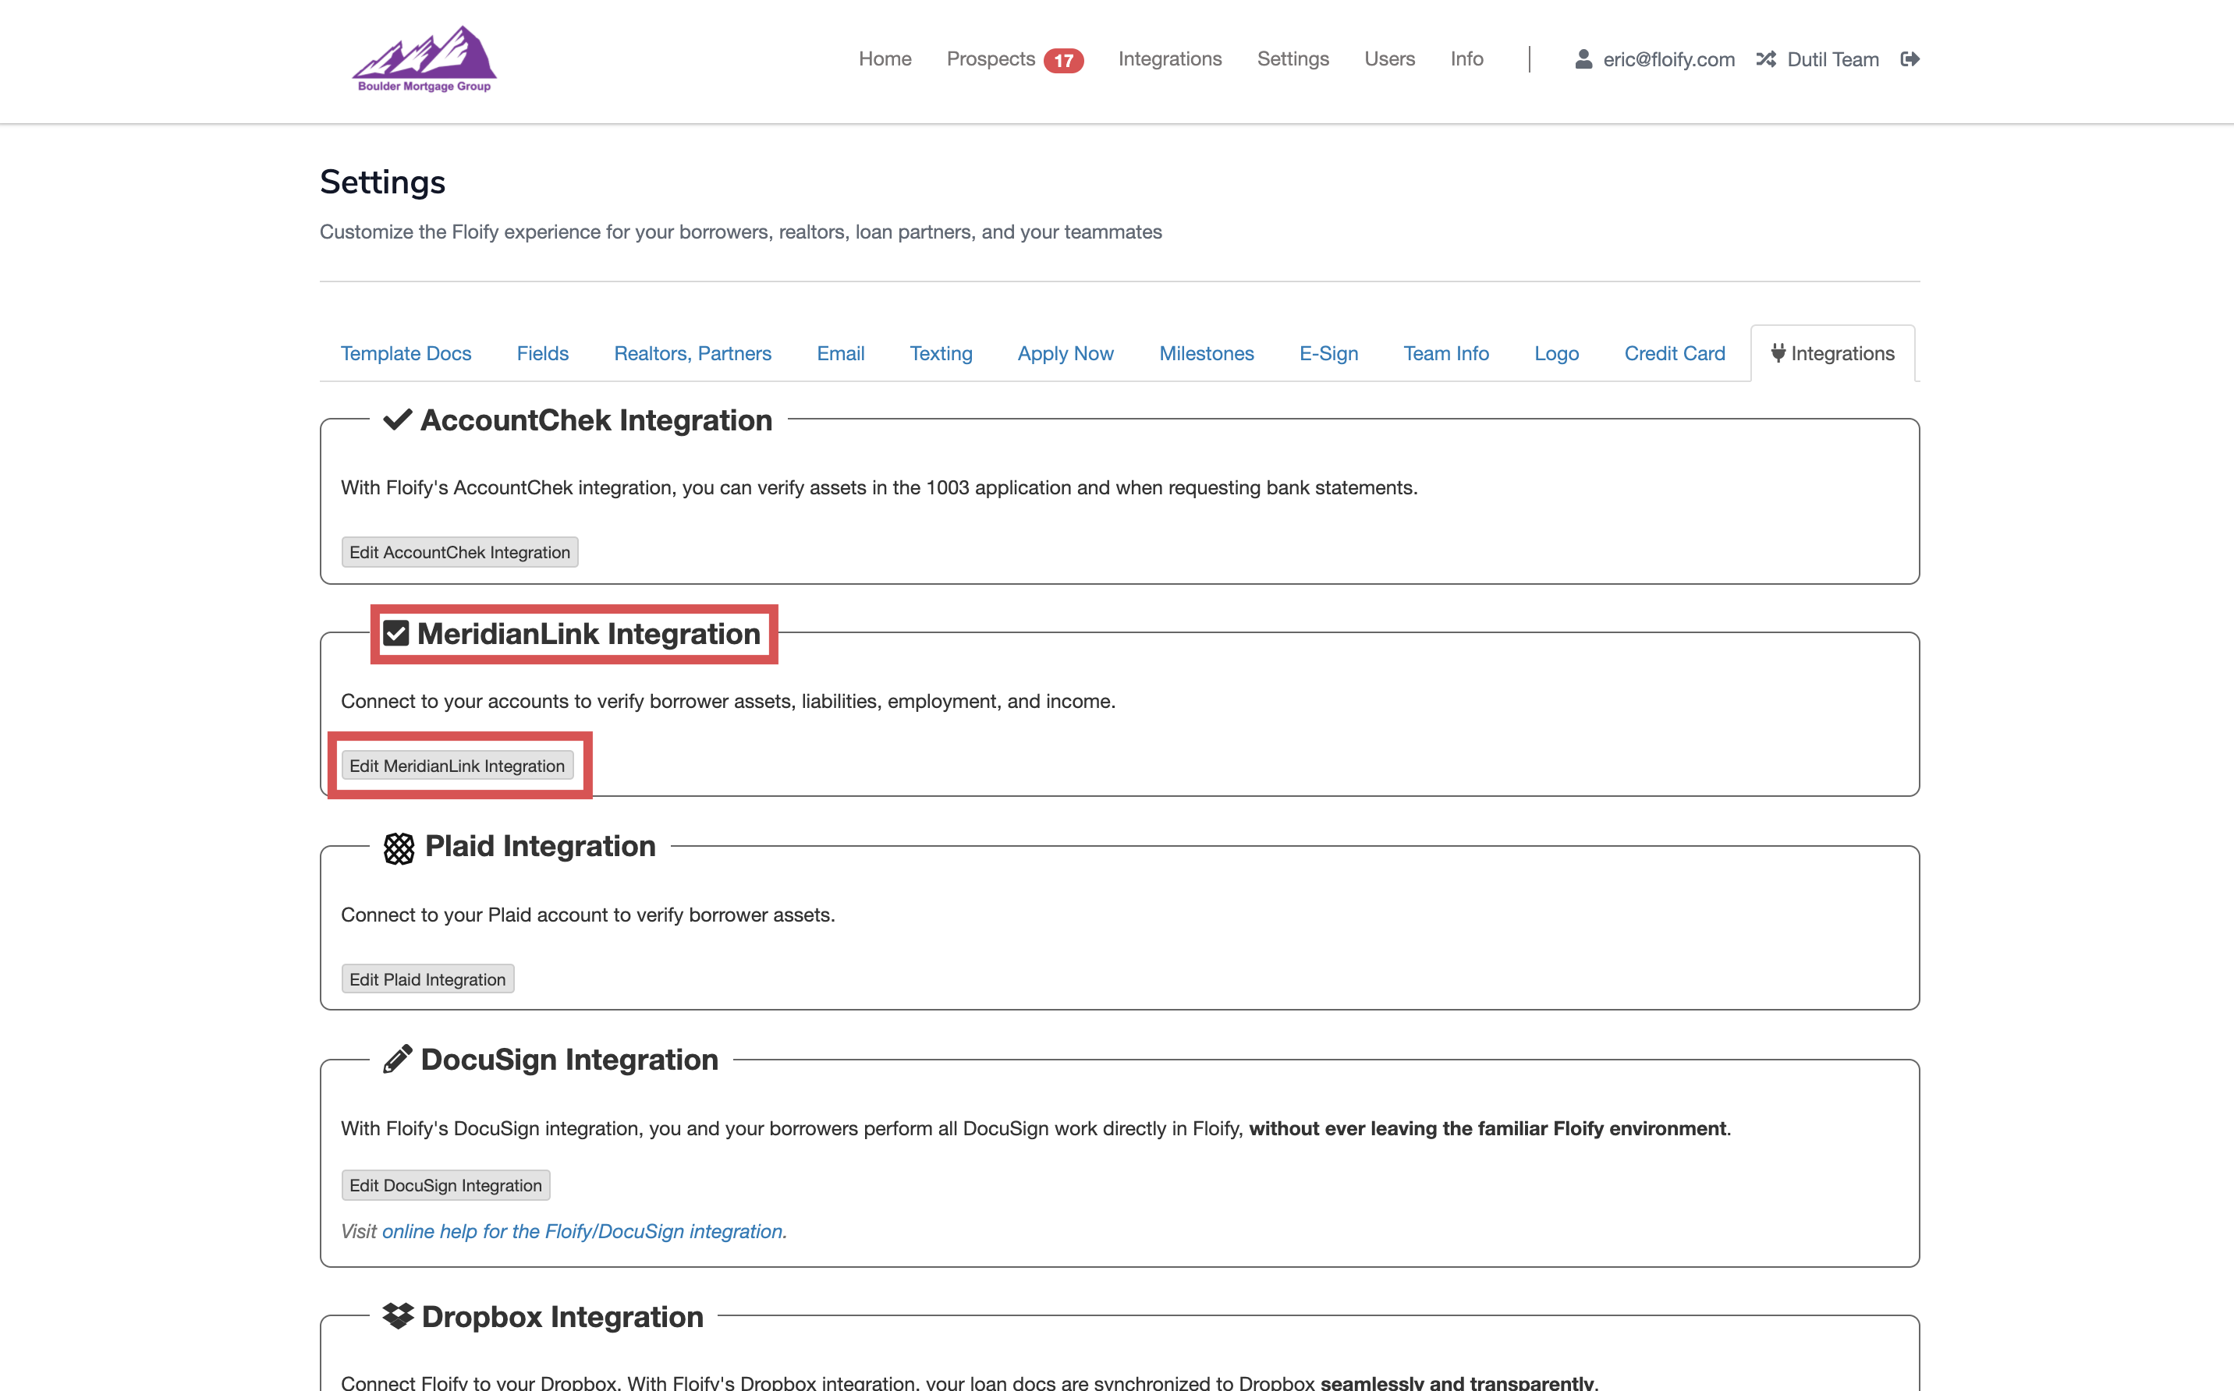Go to Home in top navigation
Viewport: 2234px width, 1391px height.
(x=885, y=59)
